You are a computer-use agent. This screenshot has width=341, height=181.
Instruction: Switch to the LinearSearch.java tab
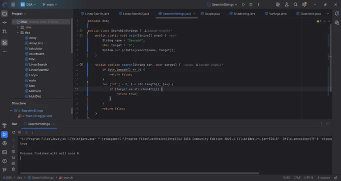pyautogui.click(x=95, y=14)
